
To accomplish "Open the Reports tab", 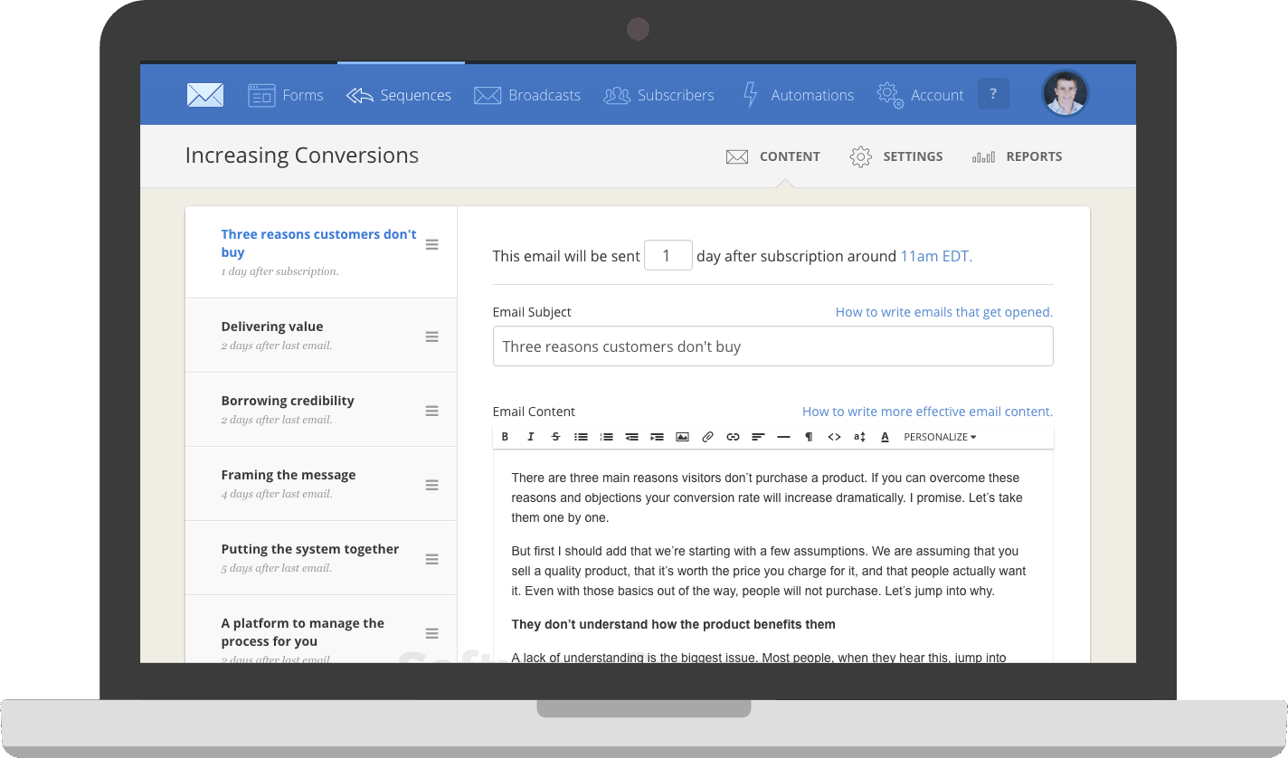I will (x=1034, y=156).
